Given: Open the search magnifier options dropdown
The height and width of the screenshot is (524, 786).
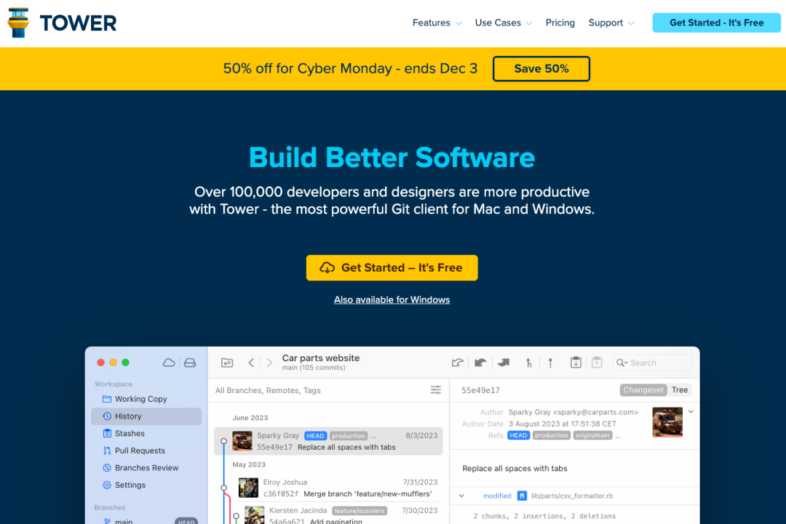Looking at the screenshot, I should [x=622, y=363].
